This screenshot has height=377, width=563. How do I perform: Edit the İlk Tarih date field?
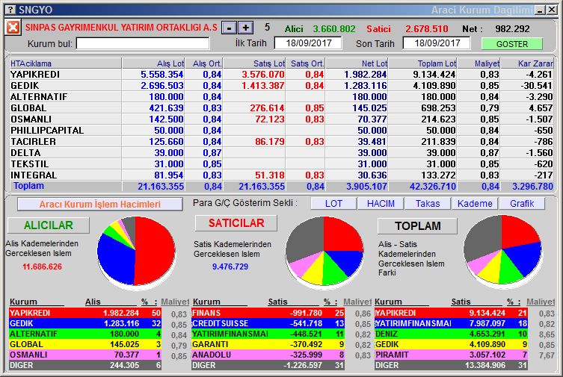[x=308, y=43]
